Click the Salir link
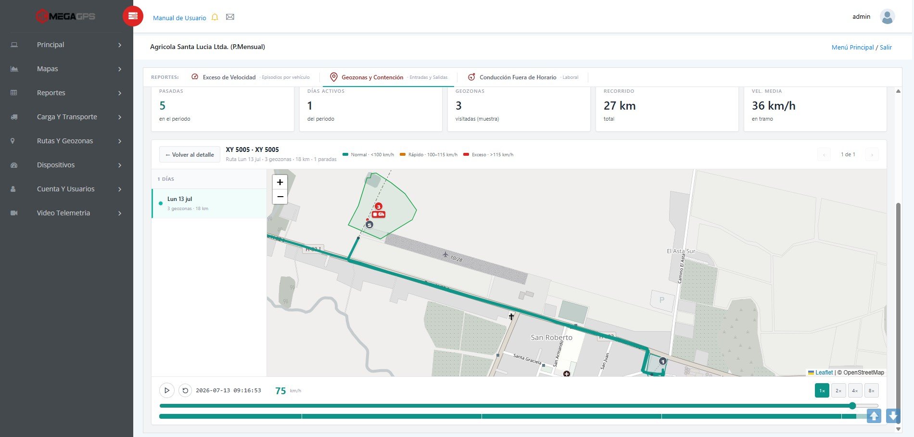Viewport: 914px width, 437px height. point(886,47)
